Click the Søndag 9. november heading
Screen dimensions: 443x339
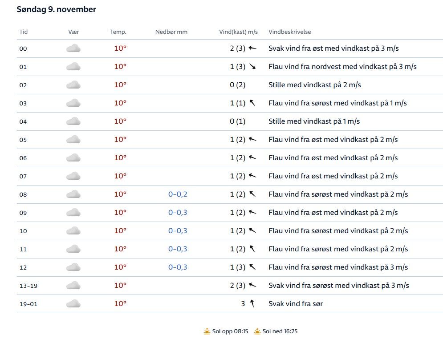coord(56,9)
